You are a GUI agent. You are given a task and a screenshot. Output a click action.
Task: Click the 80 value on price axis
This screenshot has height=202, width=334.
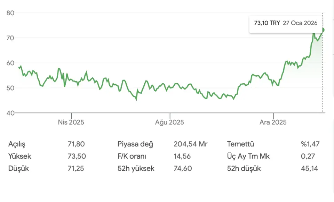(10, 13)
